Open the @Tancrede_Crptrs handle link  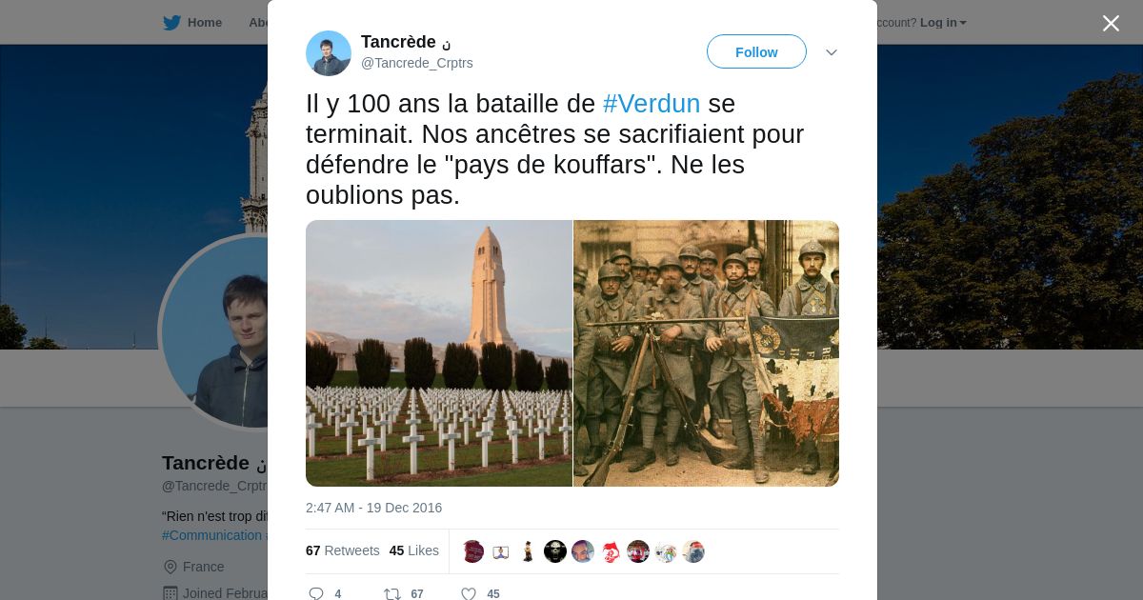point(417,63)
